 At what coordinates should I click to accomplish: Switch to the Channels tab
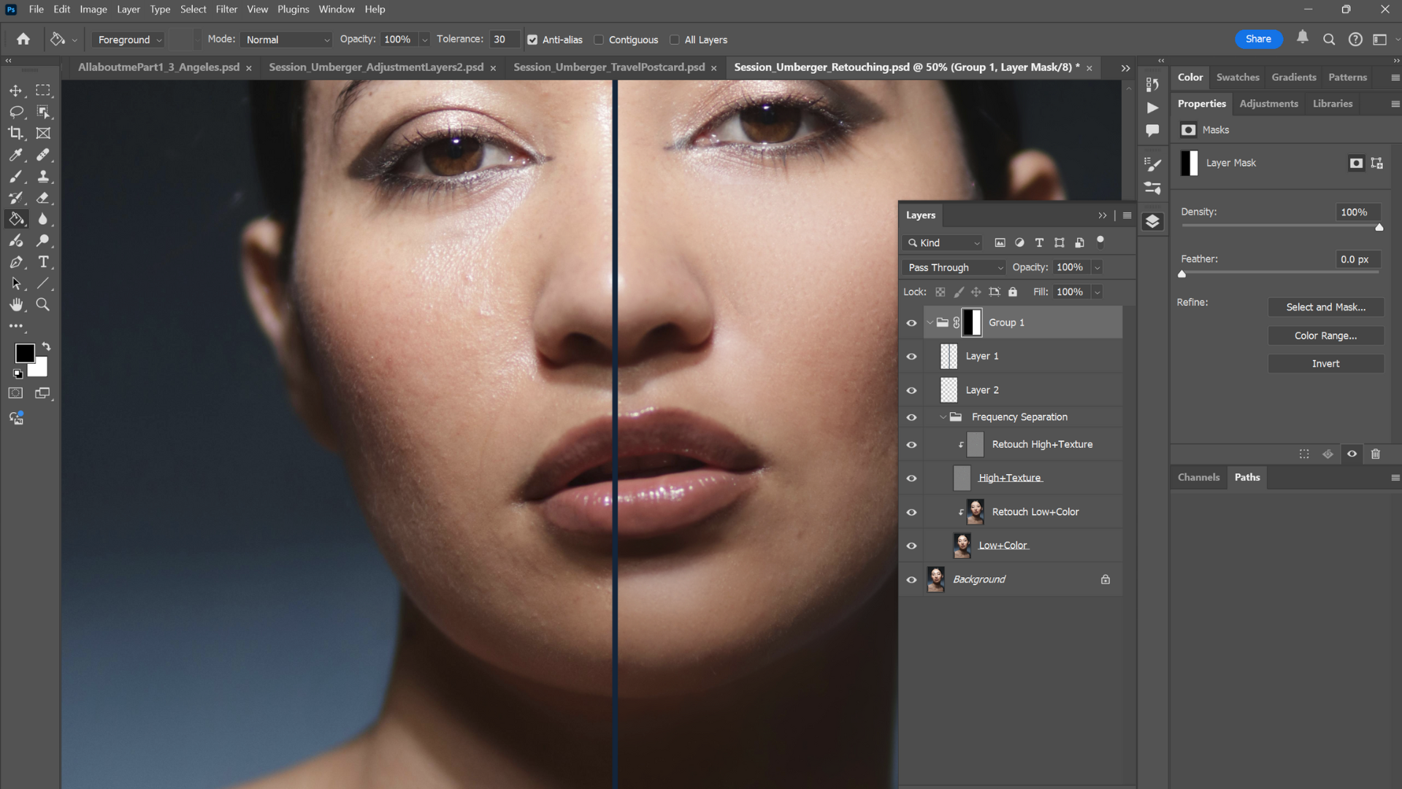coord(1198,477)
